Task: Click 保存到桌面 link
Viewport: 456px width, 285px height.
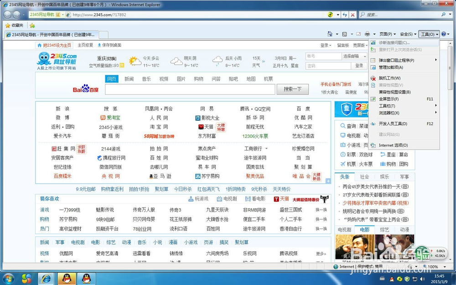Action: tap(109, 45)
